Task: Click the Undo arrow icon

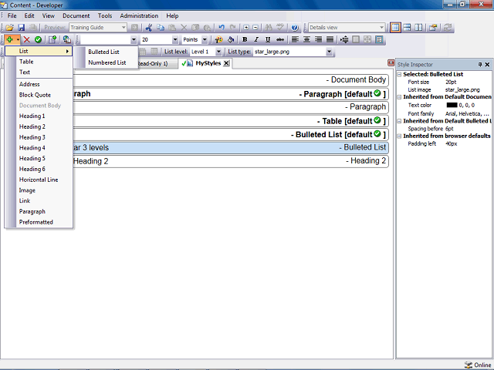Action: coord(222,28)
